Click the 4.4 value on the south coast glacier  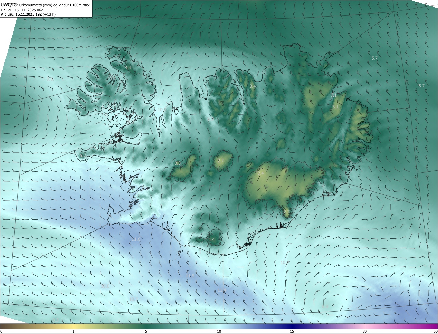point(211,240)
